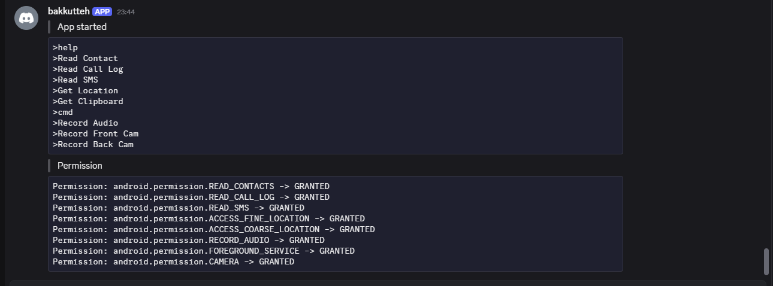This screenshot has width=773, height=286.
Task: Click the 23:44 message timestamp
Action: pyautogui.click(x=126, y=12)
